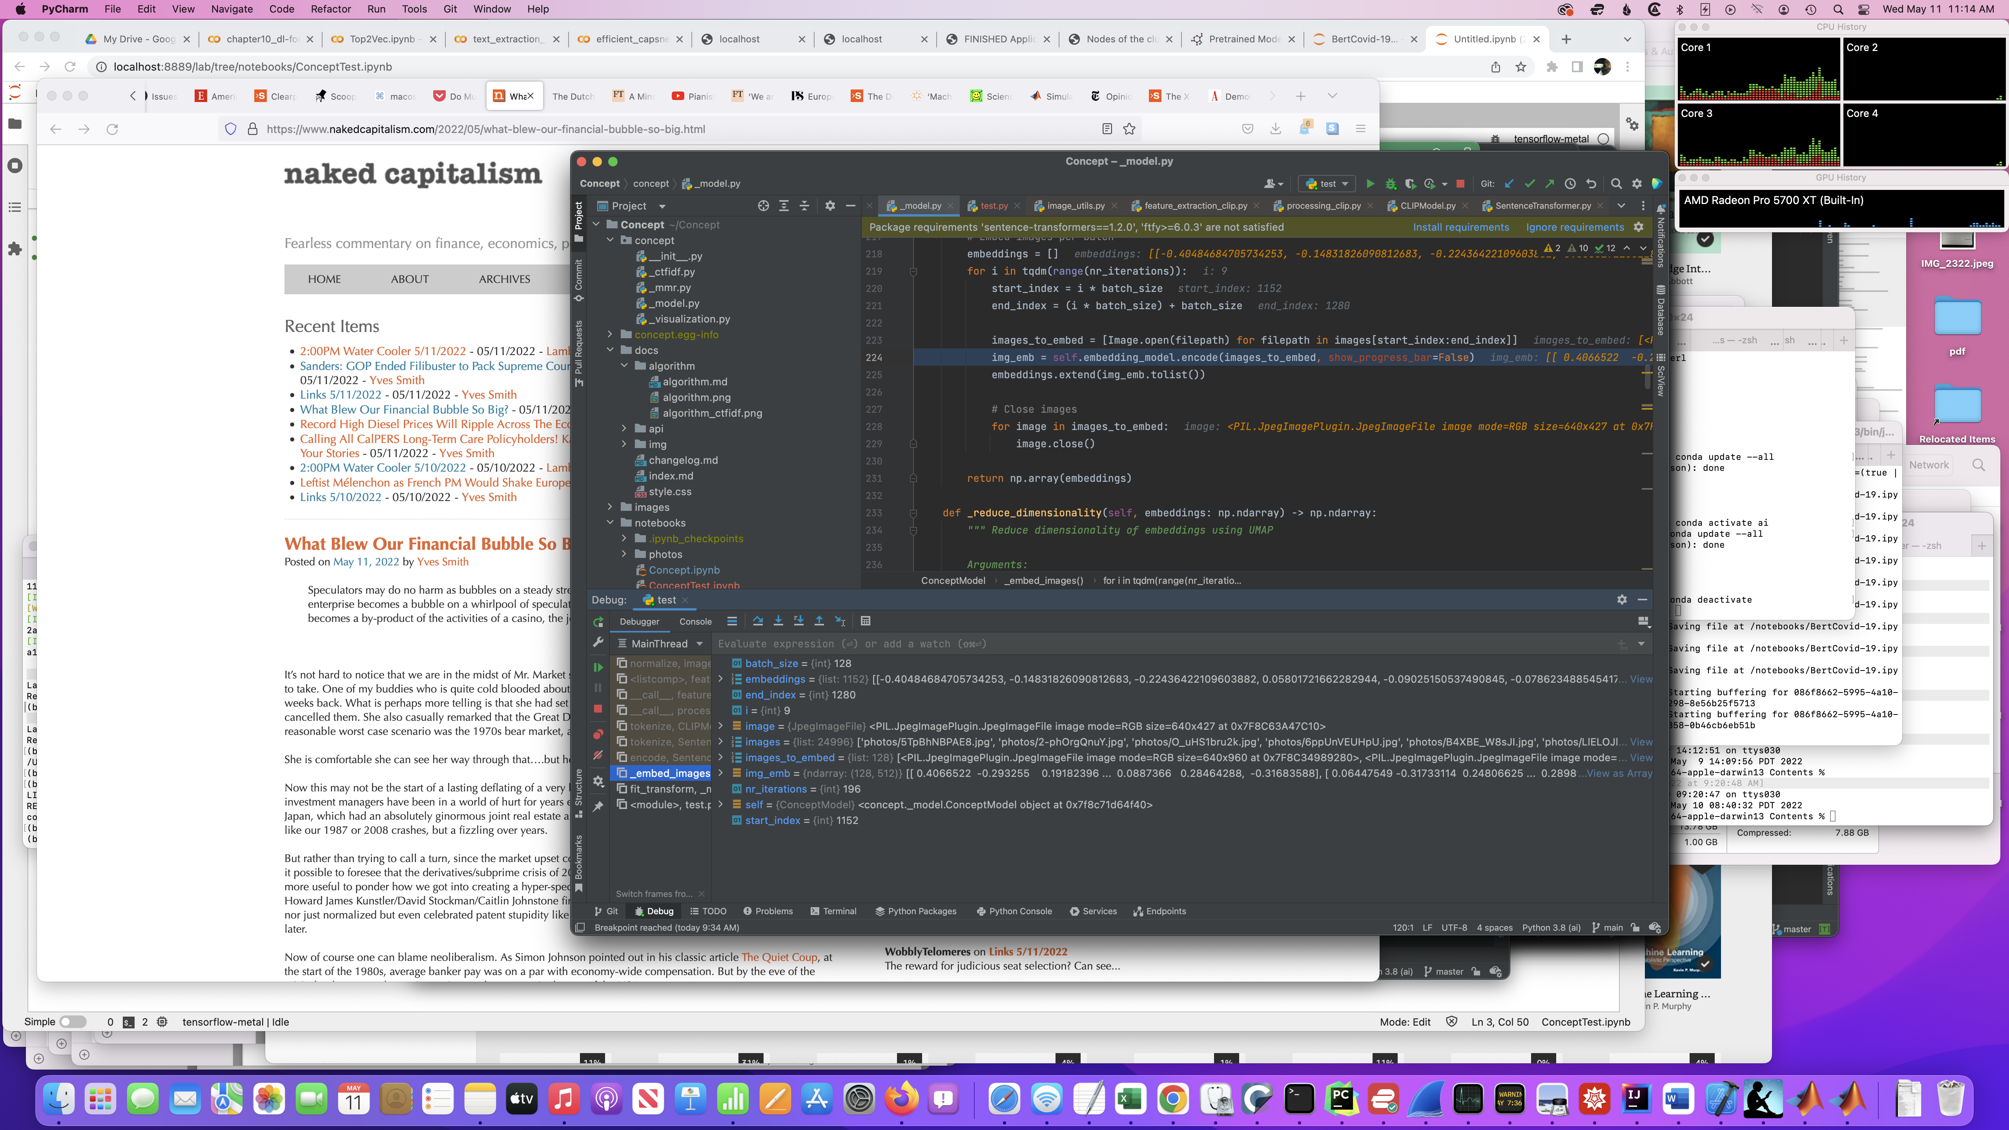Click the MainThread dropdown selector
This screenshot has width=2009, height=1130.
point(666,644)
